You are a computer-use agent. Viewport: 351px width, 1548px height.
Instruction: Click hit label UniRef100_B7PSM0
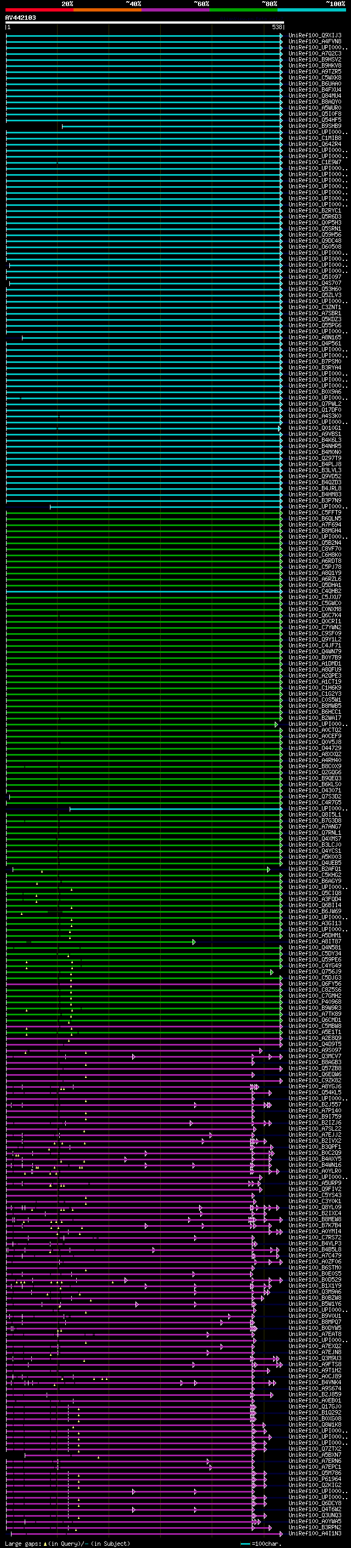tap(315, 362)
